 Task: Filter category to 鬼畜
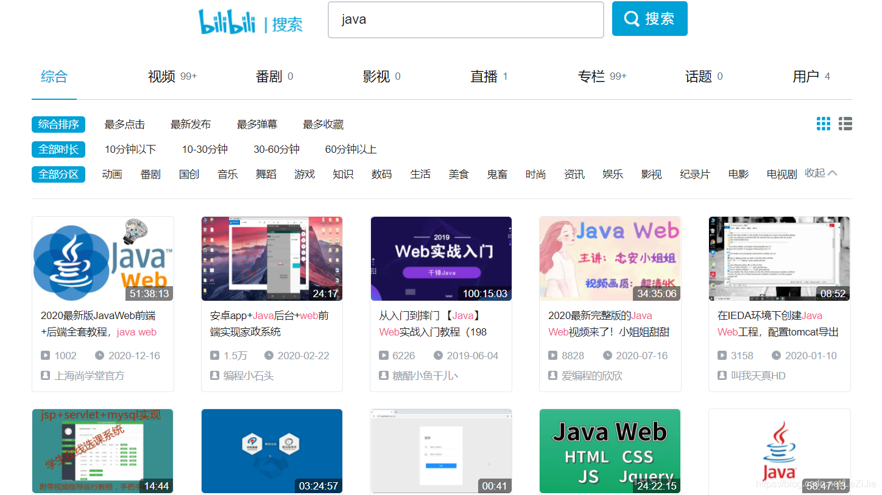[497, 174]
